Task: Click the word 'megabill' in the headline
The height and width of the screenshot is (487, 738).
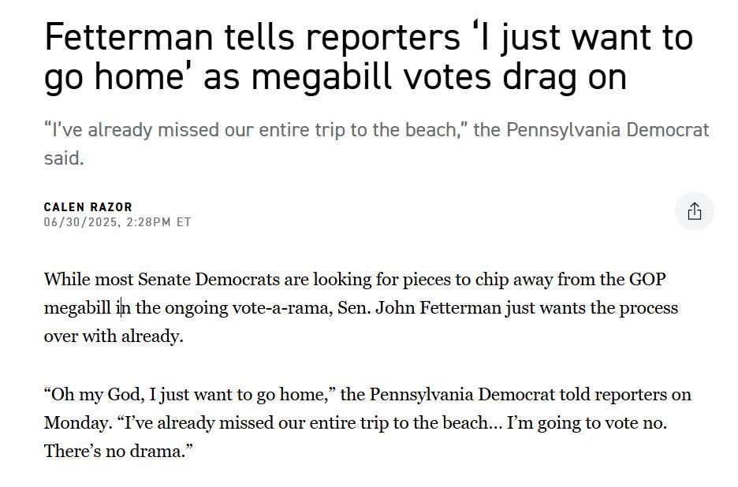Action: point(322,76)
